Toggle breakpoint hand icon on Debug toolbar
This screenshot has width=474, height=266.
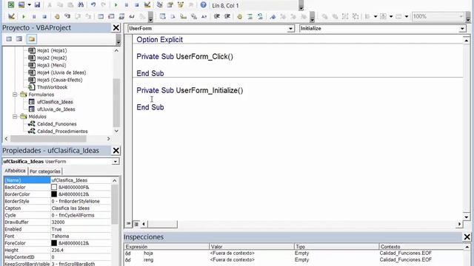[x=57, y=16]
